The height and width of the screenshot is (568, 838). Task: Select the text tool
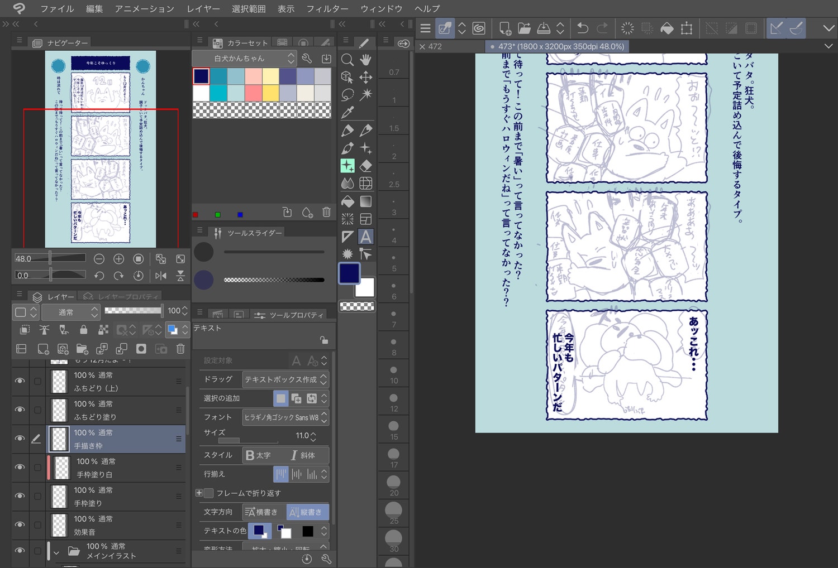pyautogui.click(x=366, y=237)
